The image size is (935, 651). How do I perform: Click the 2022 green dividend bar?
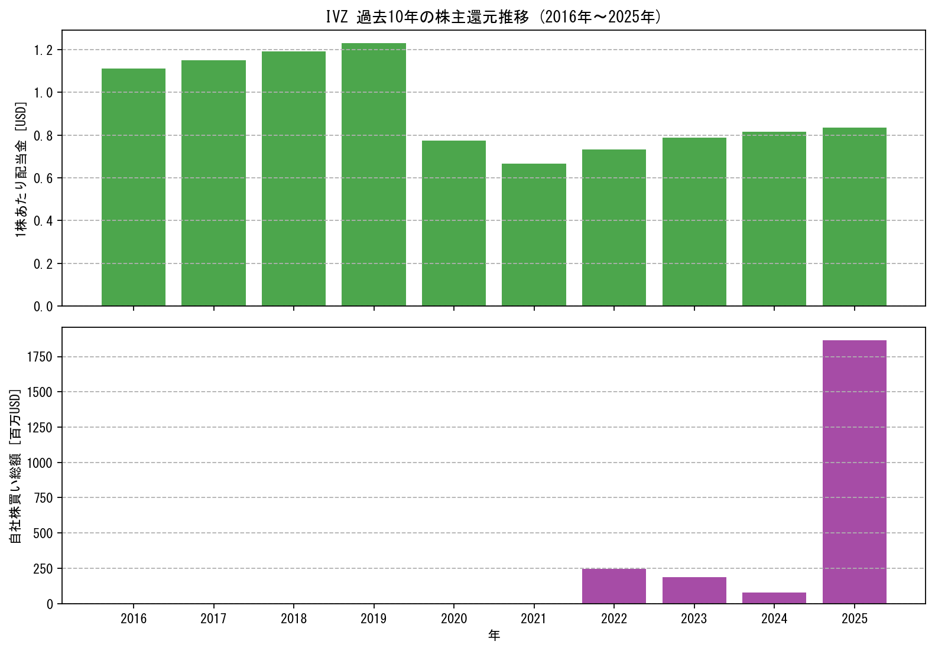pos(614,227)
